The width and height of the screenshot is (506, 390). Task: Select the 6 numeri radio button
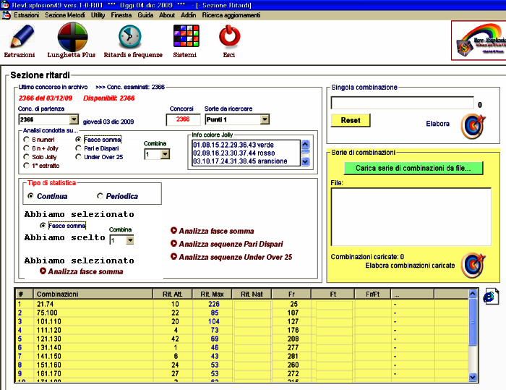pyautogui.click(x=27, y=139)
